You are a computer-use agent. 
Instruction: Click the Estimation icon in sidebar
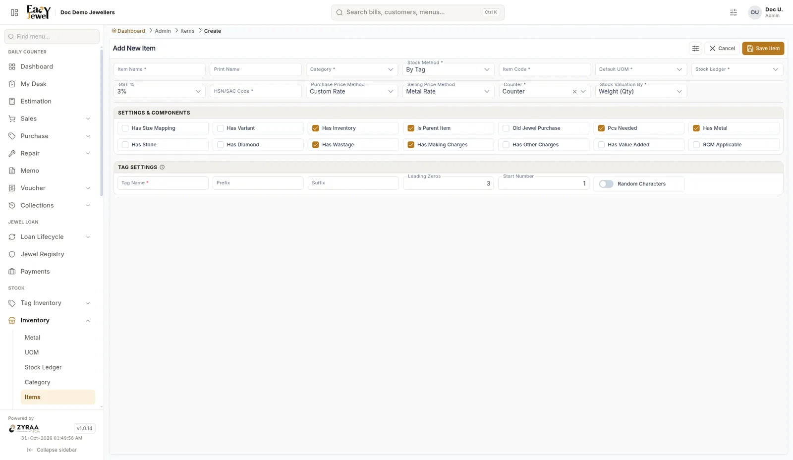pyautogui.click(x=12, y=101)
